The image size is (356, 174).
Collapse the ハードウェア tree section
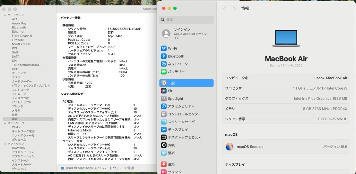click(5, 15)
